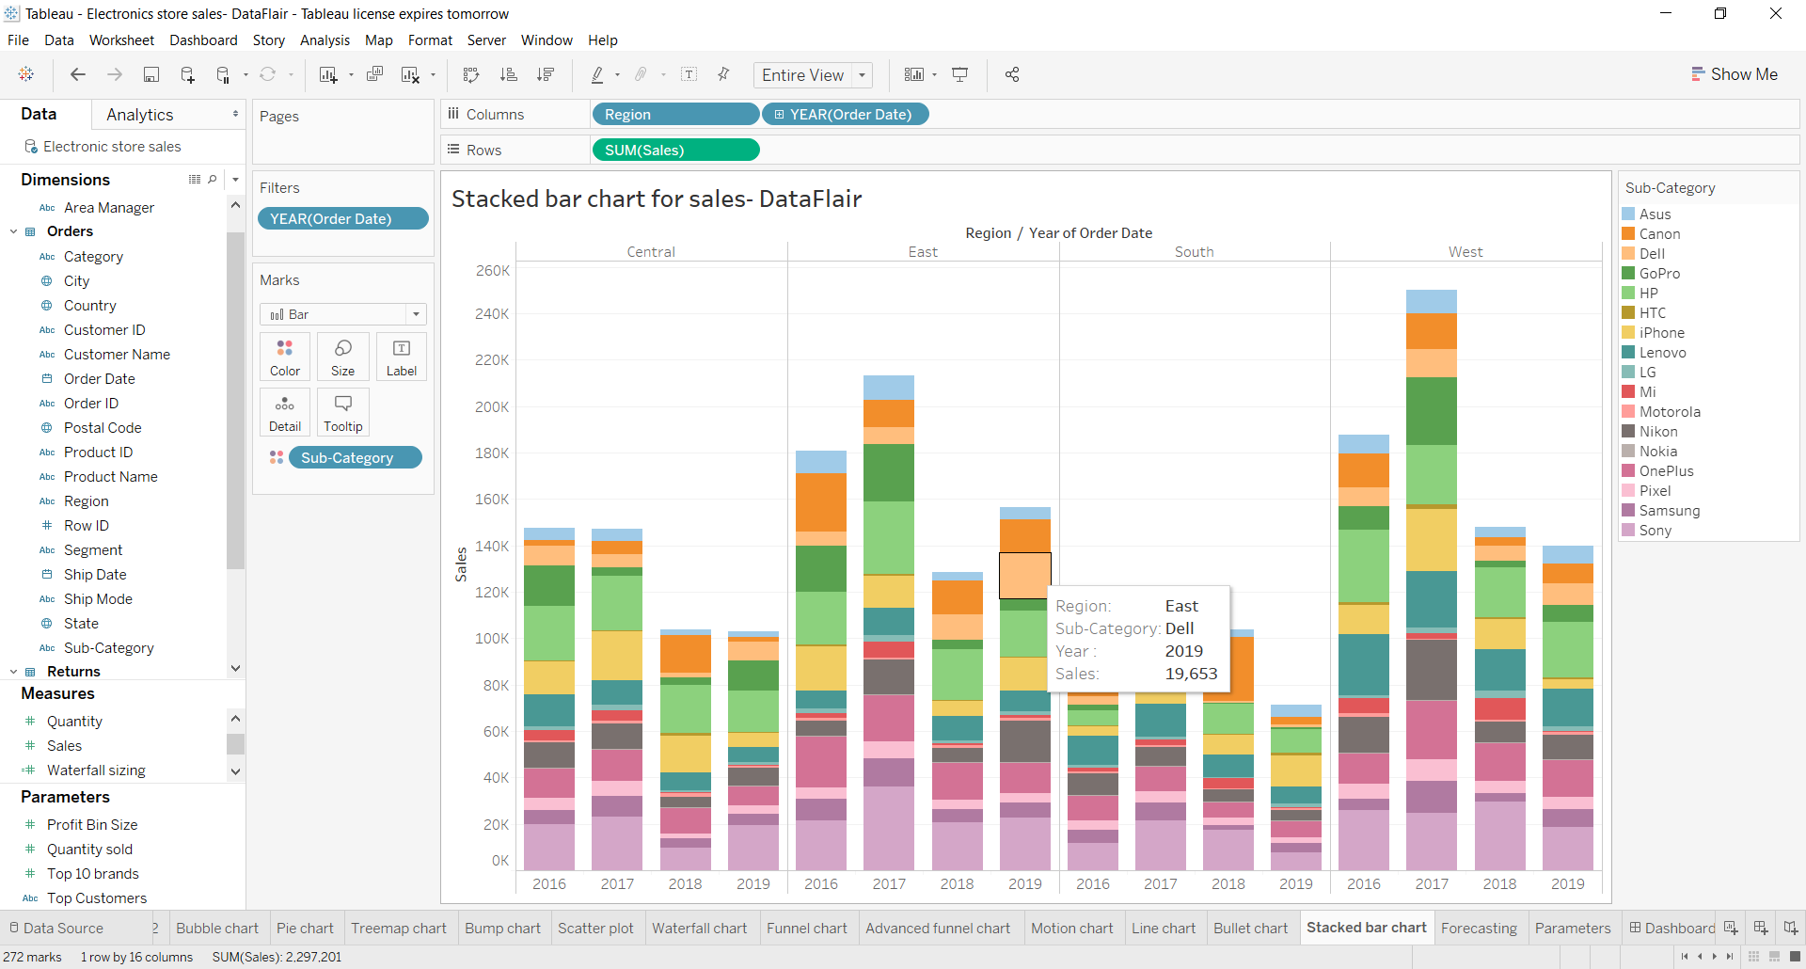Click the Asus color swatch in legend
The width and height of the screenshot is (1806, 969).
click(x=1628, y=214)
